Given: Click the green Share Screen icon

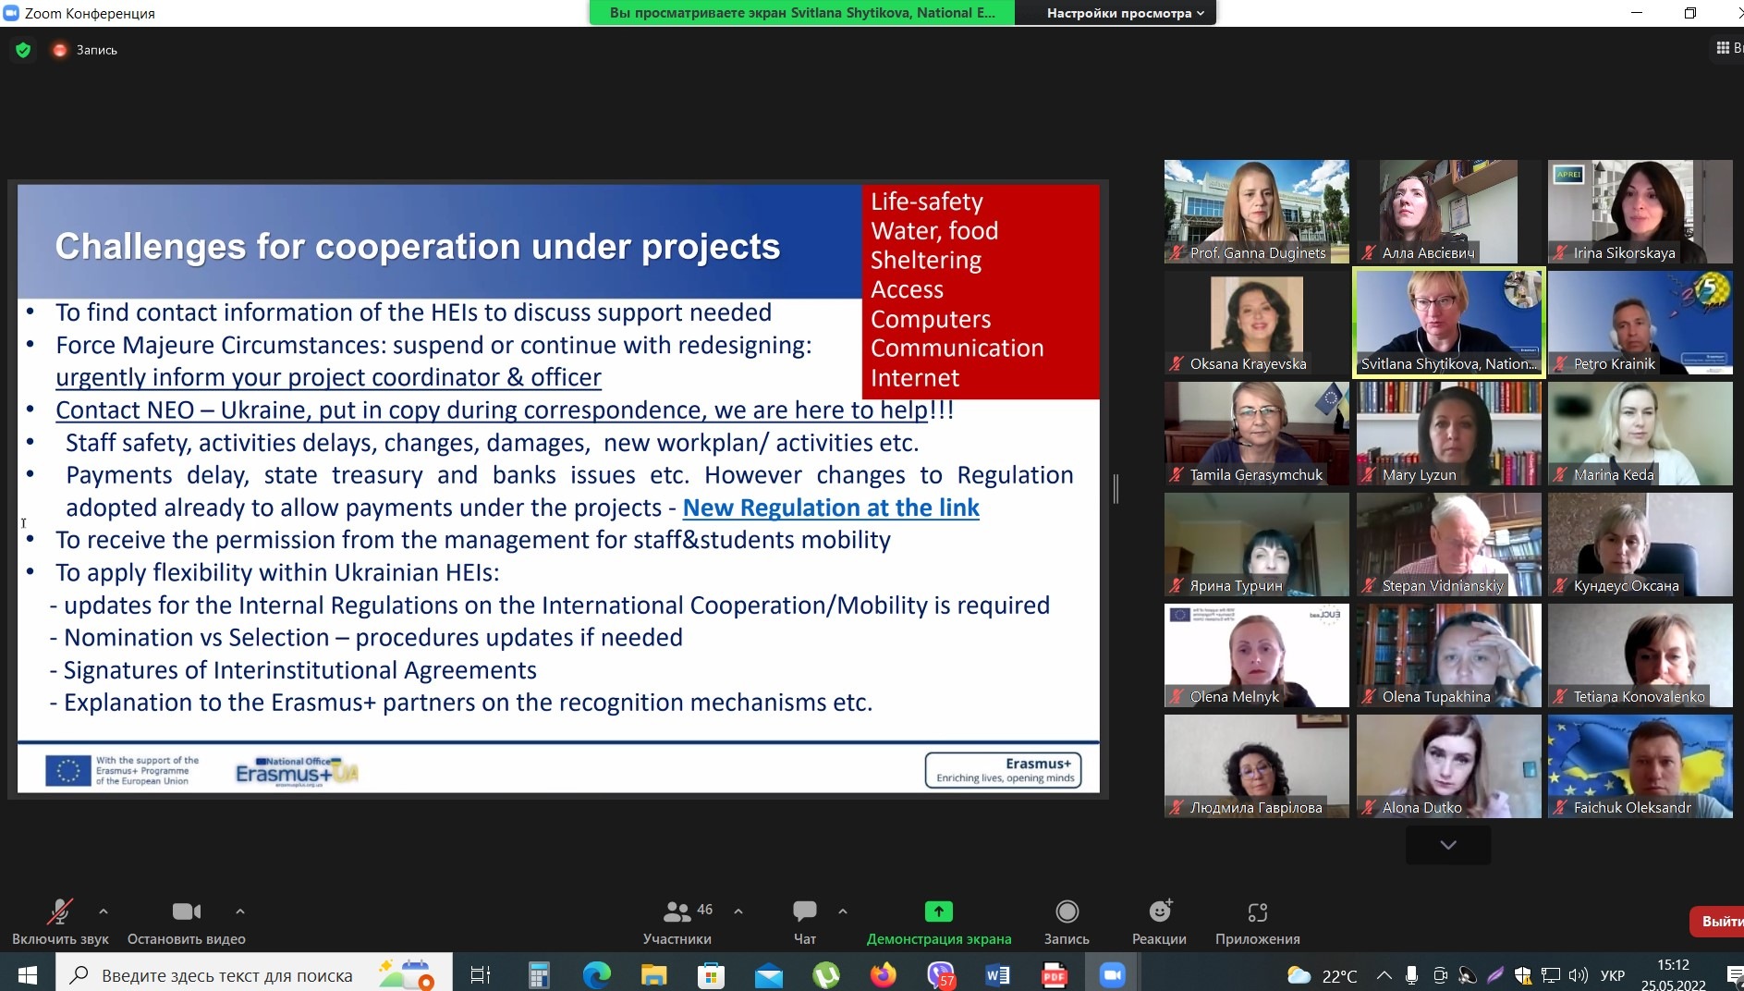Looking at the screenshot, I should pyautogui.click(x=938, y=912).
